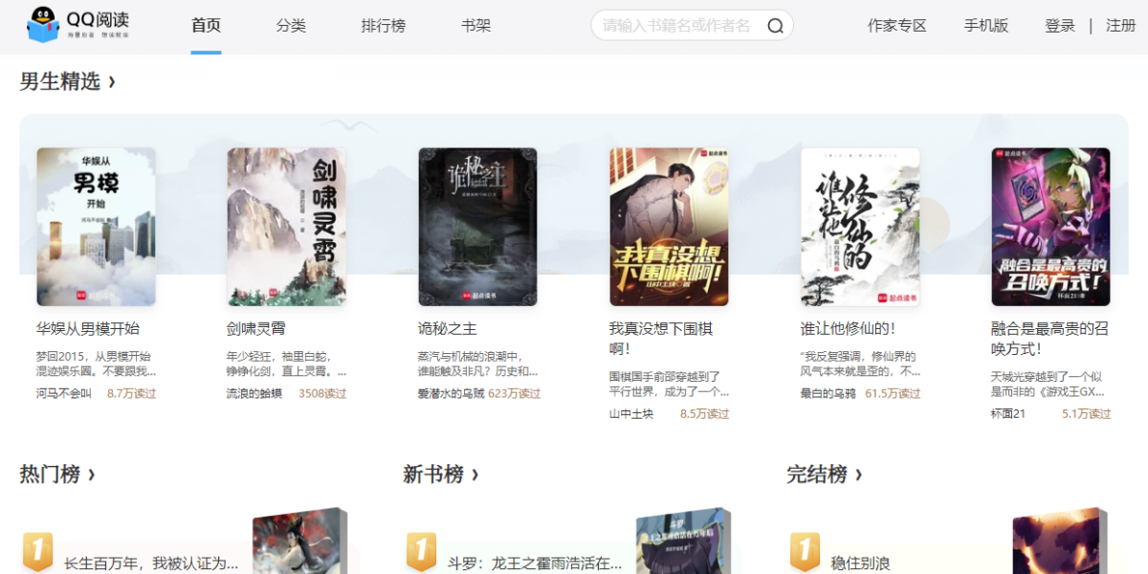Switch to the 分类 tab
Image resolution: width=1148 pixels, height=574 pixels.
(x=291, y=26)
